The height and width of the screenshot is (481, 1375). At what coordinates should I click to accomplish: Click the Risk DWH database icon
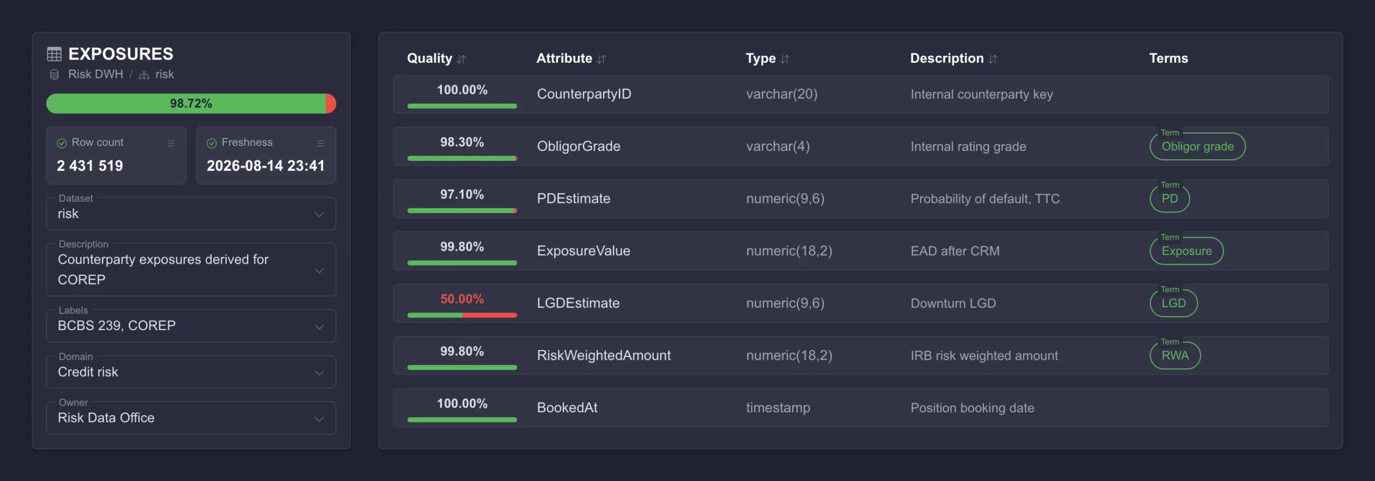coord(54,75)
